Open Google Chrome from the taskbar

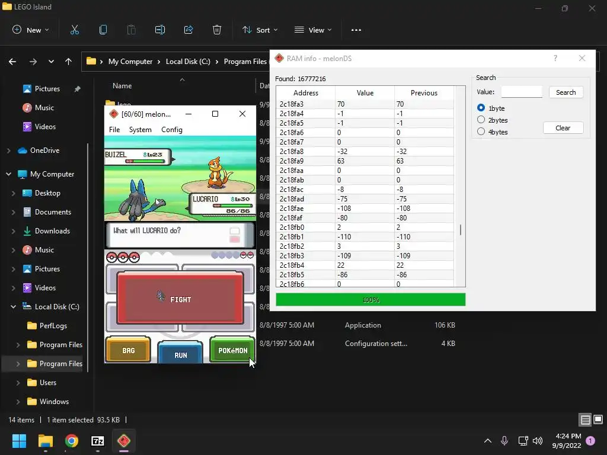(x=72, y=441)
